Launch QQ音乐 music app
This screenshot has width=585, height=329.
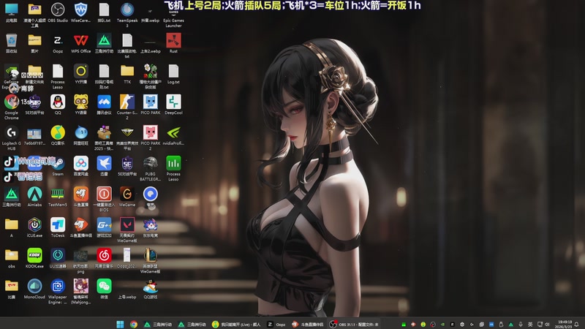(58, 135)
